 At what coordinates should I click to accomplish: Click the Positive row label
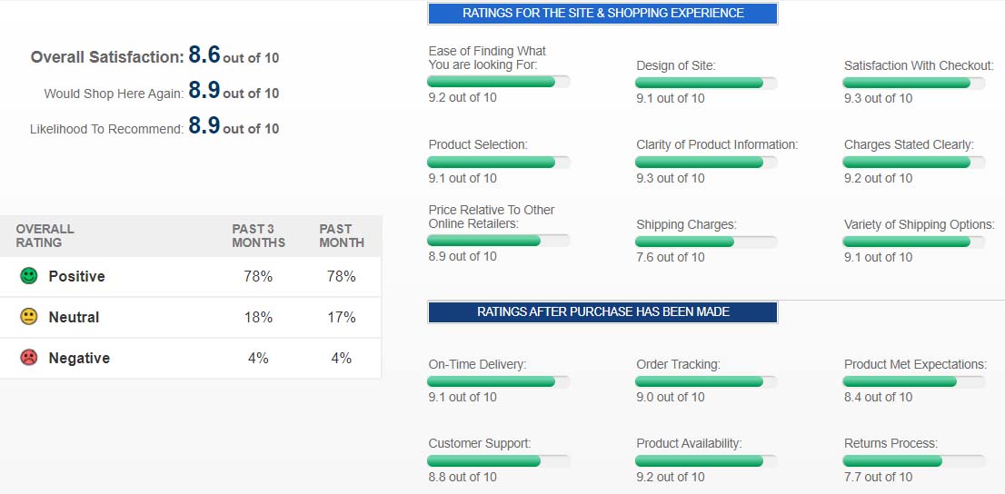tap(77, 276)
